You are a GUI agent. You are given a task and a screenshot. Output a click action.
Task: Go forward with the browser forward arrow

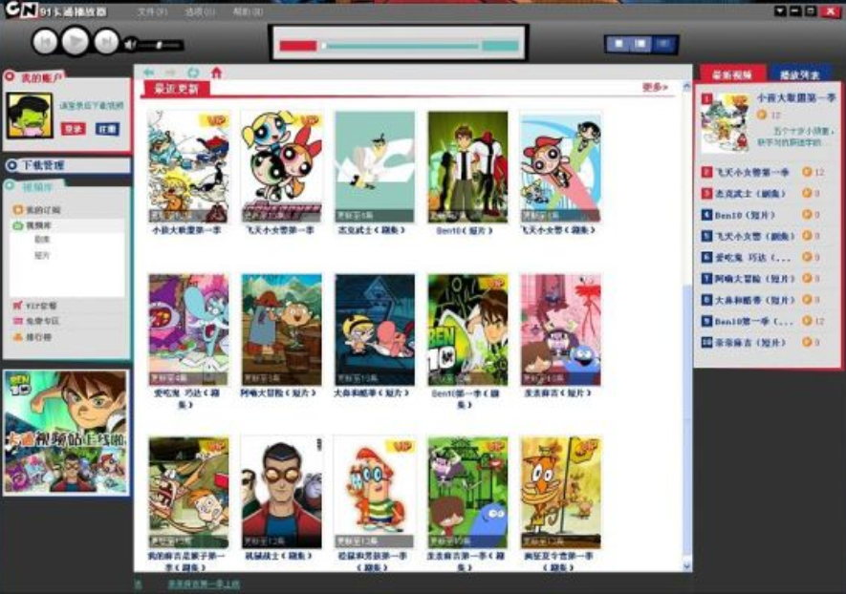170,73
